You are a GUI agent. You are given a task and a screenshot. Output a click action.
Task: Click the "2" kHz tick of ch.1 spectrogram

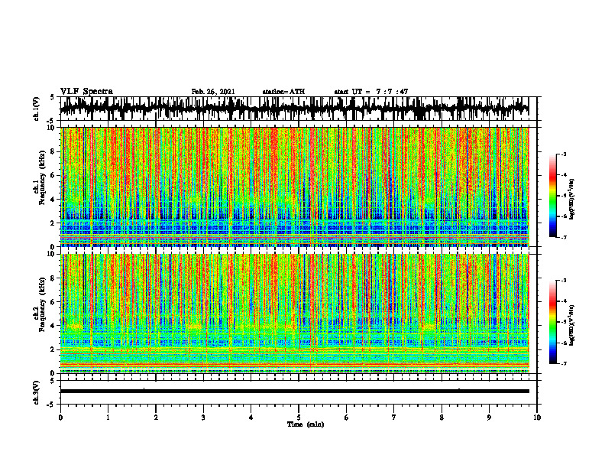(x=53, y=223)
